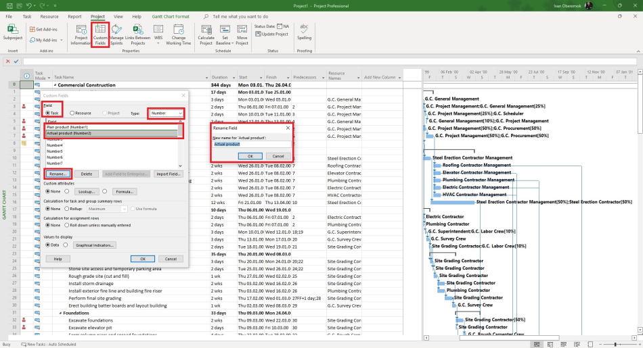Image resolution: width=643 pixels, height=348 pixels.
Task: Click the Tell me search magnifier icon
Action: 206,16
